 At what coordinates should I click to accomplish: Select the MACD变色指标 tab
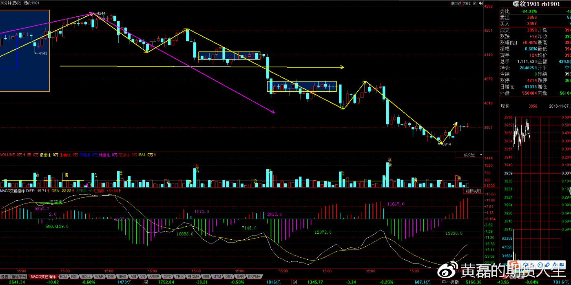point(43,276)
